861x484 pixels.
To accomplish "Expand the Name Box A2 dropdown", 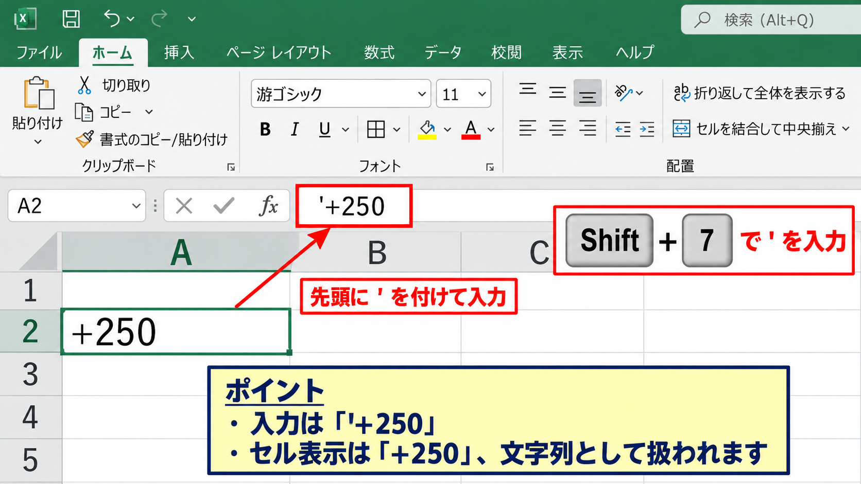I will (136, 206).
